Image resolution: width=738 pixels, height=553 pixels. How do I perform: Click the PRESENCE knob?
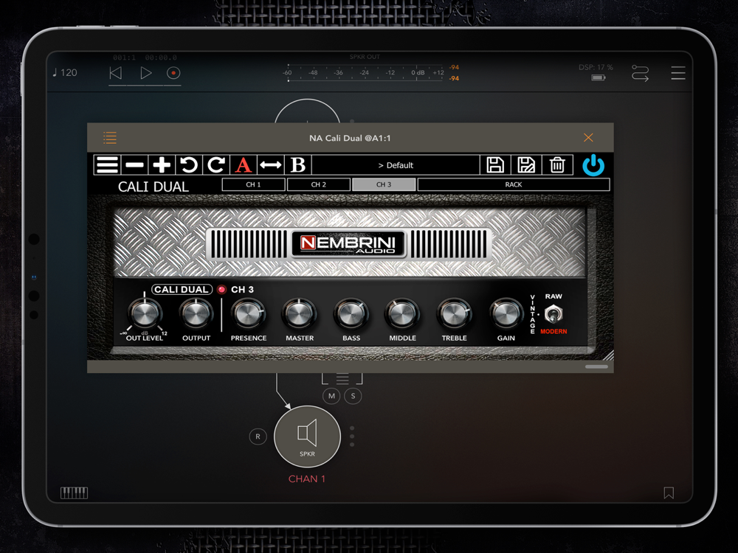click(249, 314)
